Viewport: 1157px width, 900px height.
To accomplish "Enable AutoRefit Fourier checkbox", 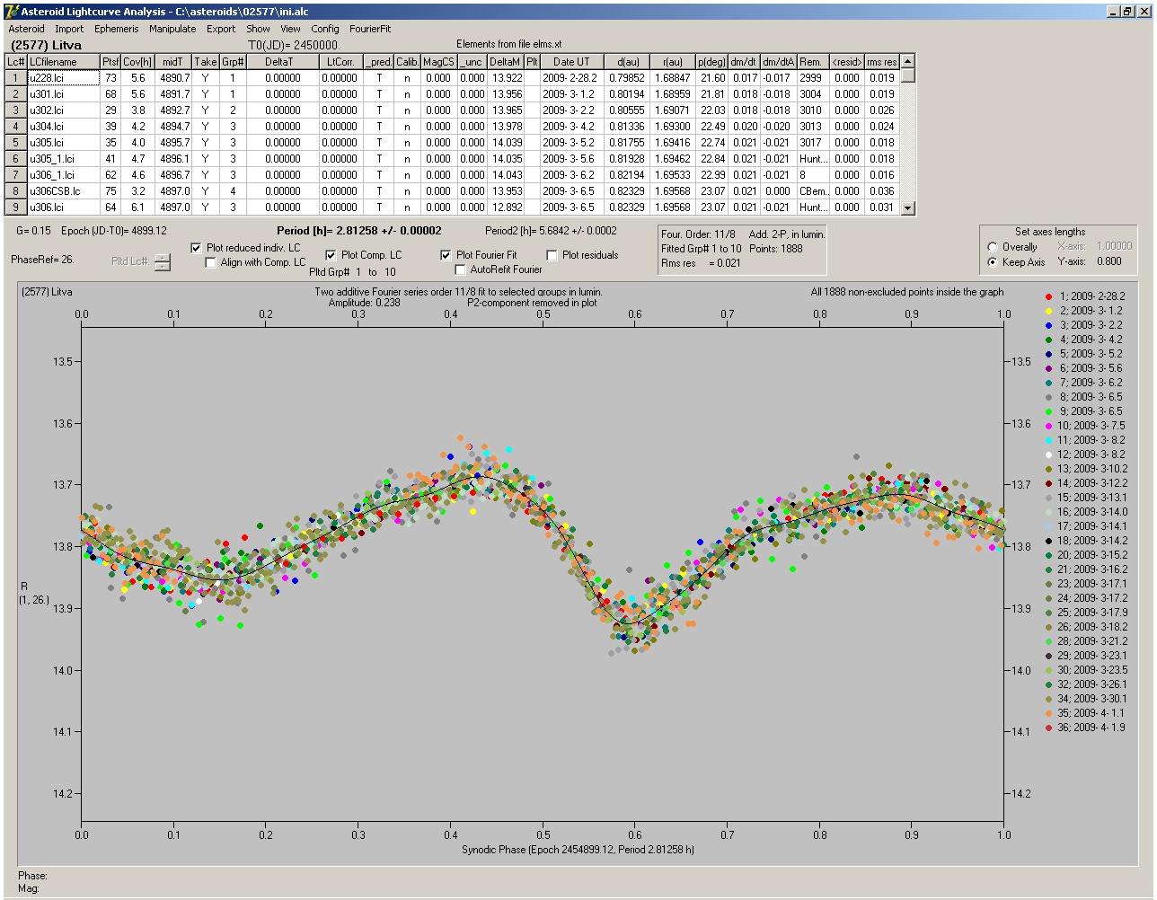I will (460, 269).
